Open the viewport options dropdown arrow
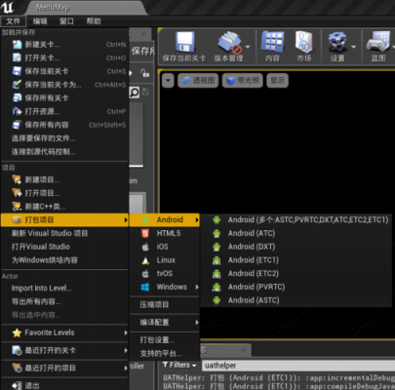Screen dimensions: 395x390 168,81
